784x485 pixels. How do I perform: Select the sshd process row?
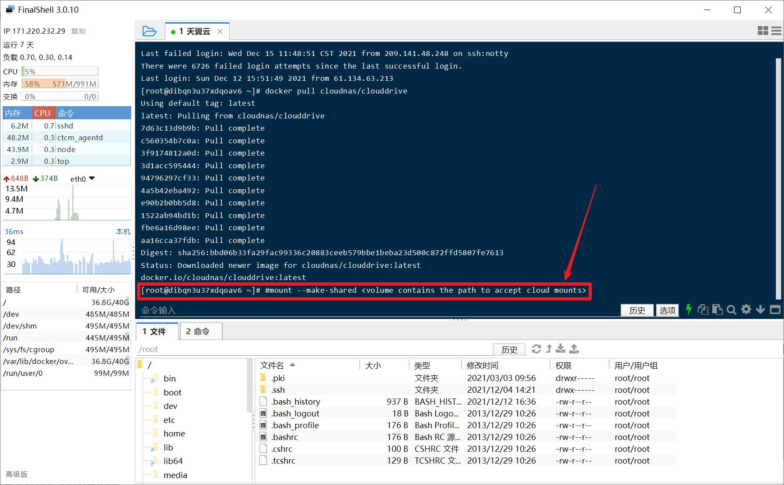(x=67, y=126)
